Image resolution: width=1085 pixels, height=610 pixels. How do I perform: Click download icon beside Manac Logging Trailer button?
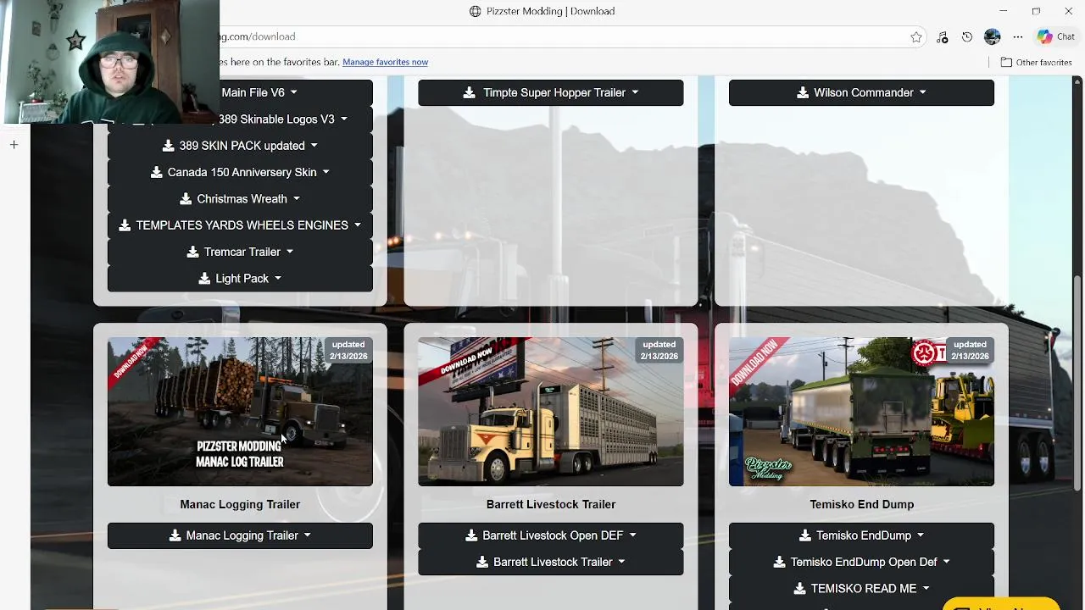tap(175, 535)
